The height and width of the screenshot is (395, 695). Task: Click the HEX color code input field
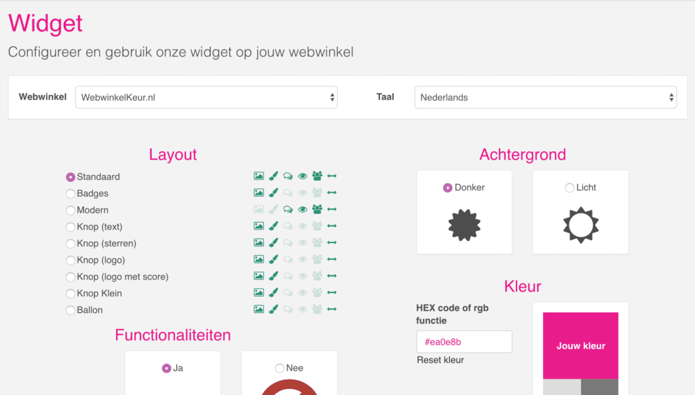[464, 342]
